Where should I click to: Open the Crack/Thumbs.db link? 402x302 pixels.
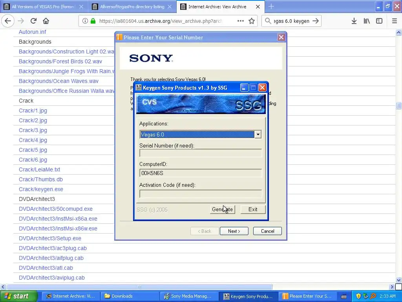point(40,179)
